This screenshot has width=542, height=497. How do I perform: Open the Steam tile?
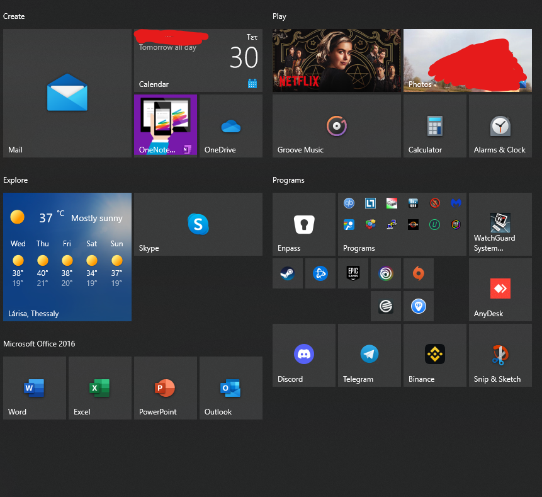(288, 273)
